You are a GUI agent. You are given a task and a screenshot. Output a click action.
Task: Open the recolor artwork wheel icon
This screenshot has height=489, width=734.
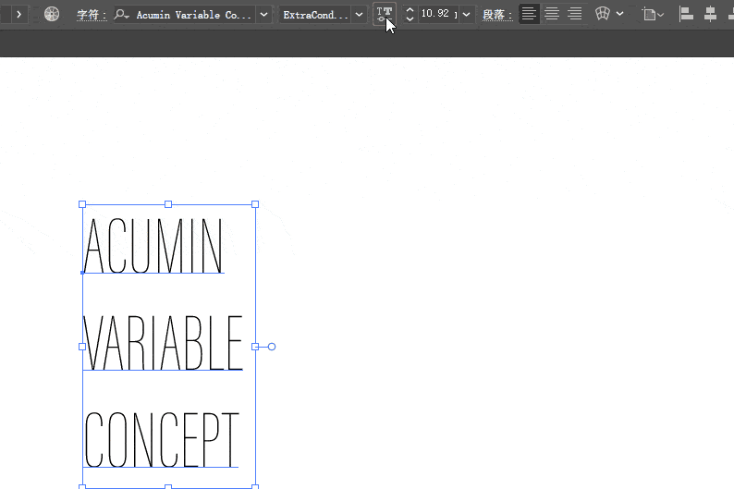tap(52, 14)
